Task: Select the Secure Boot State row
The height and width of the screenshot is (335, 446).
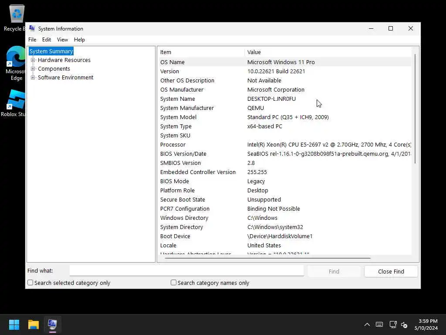Action: 284,199
